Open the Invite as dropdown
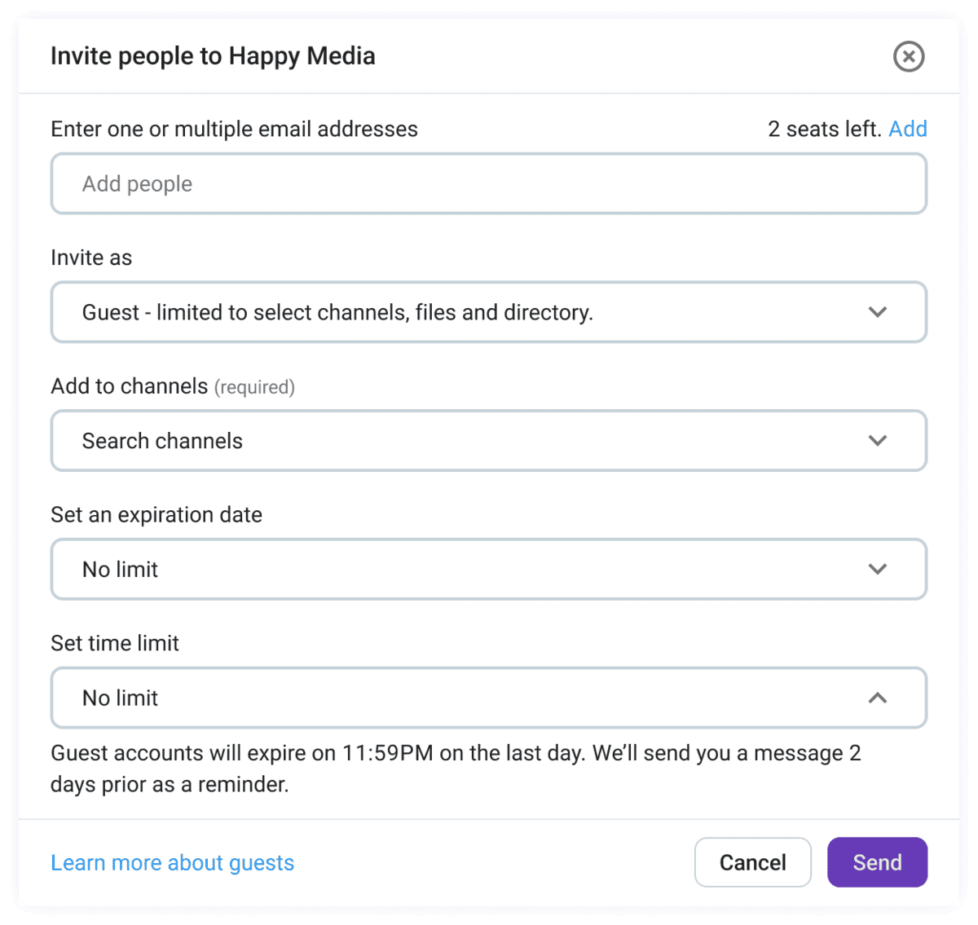The height and width of the screenshot is (925, 978). point(489,312)
